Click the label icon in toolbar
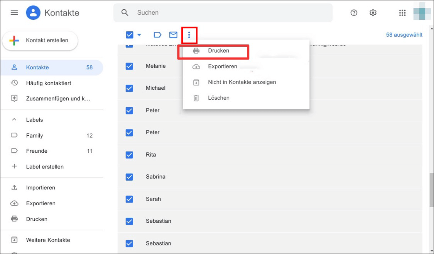Screen dimensions: 434x254 (x=157, y=35)
